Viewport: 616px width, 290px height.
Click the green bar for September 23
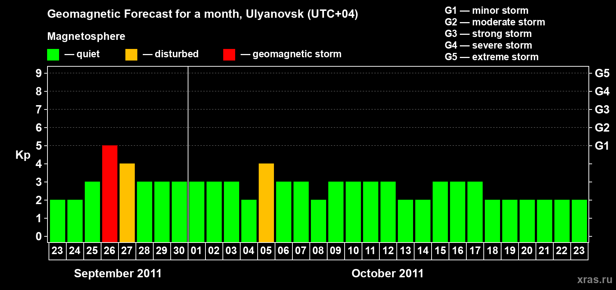tap(58, 221)
